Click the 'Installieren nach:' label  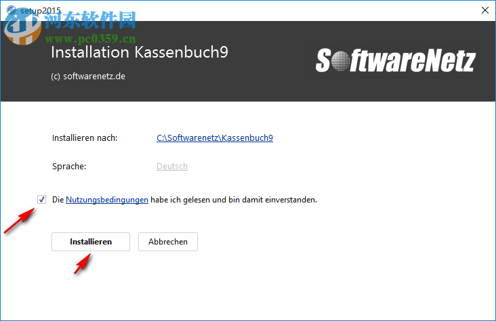[x=85, y=138]
